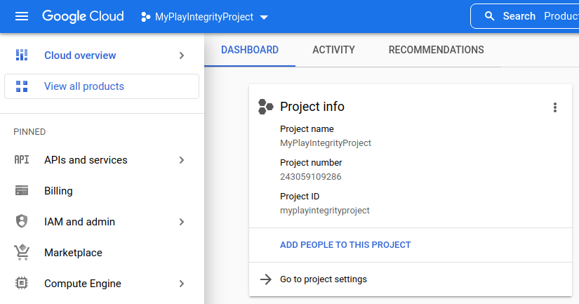Click the Project info hexagon icon
This screenshot has height=304, width=579.
coord(265,107)
